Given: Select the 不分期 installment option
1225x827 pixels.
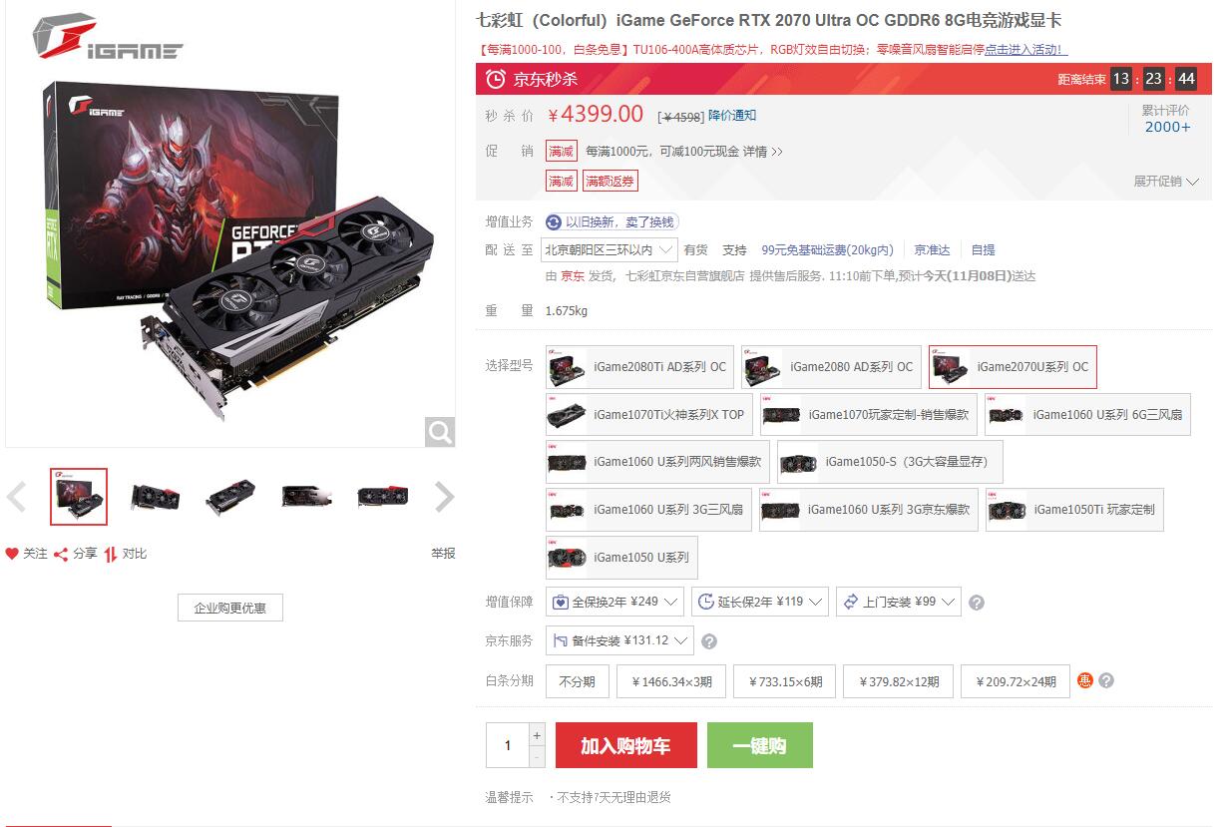Looking at the screenshot, I should point(577,681).
